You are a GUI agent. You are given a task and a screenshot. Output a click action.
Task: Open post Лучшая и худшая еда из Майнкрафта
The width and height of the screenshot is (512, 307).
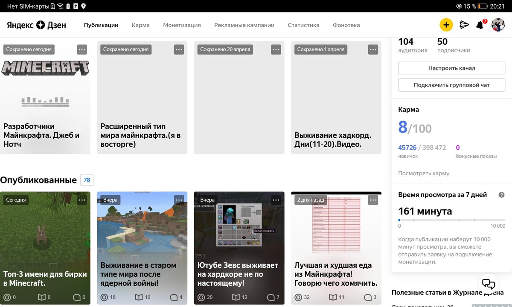tap(336, 248)
